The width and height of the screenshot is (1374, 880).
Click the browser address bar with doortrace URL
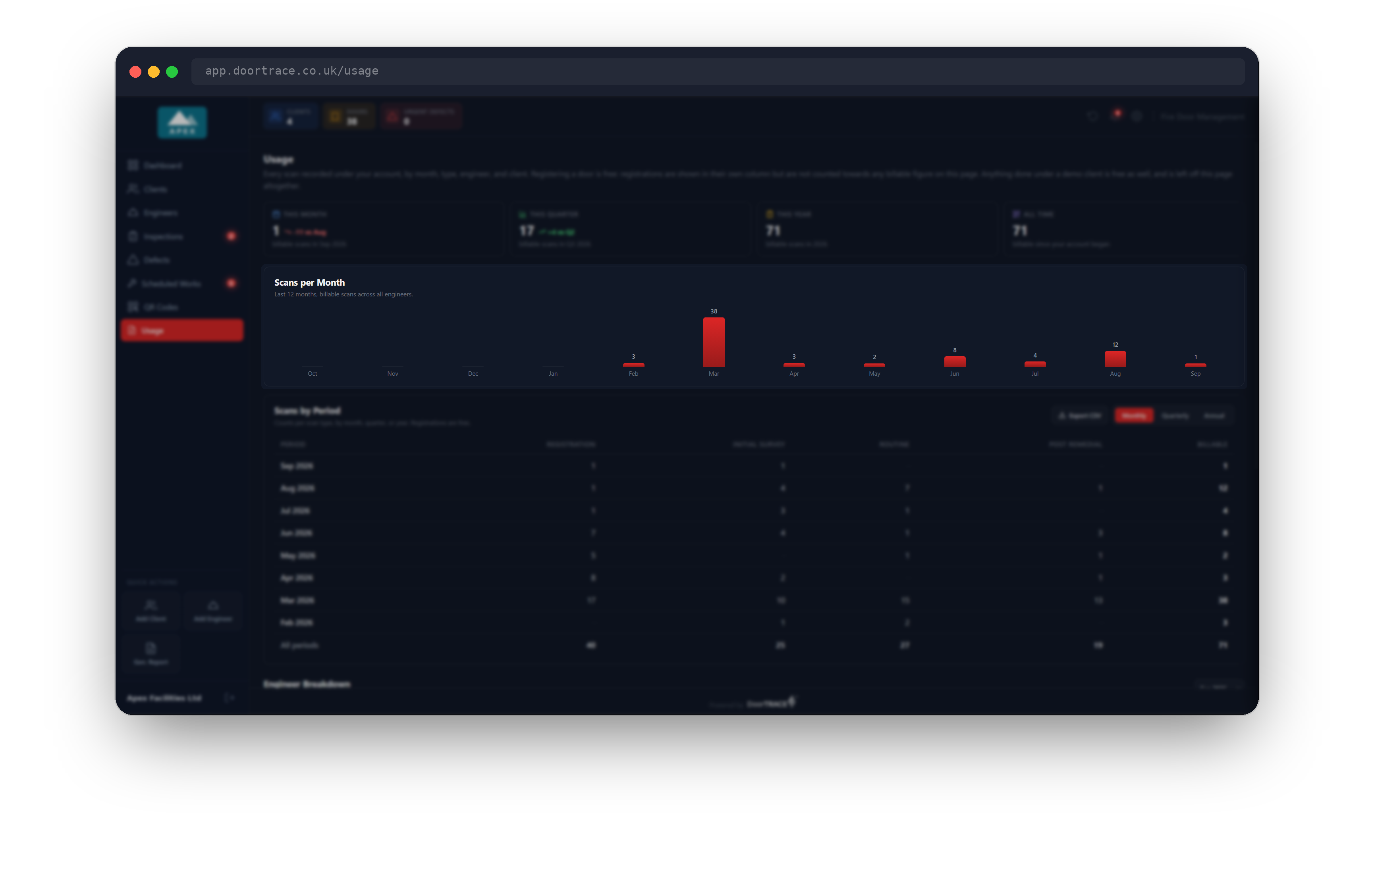[718, 71]
